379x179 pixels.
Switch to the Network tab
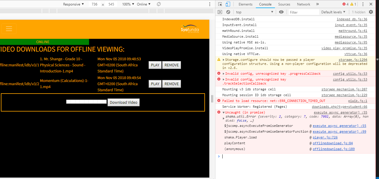click(x=303, y=4)
